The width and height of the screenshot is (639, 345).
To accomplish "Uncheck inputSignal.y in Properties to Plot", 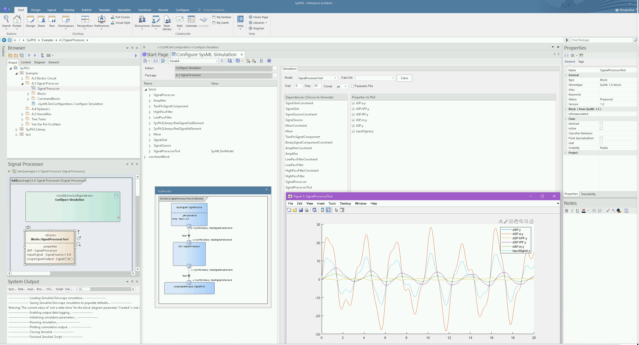I will (353, 131).
